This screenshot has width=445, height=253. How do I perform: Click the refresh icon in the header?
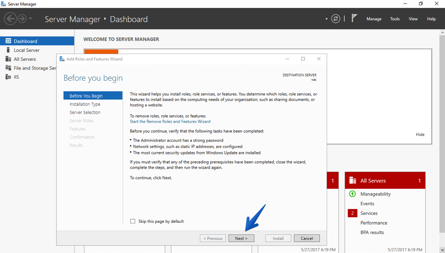[336, 19]
